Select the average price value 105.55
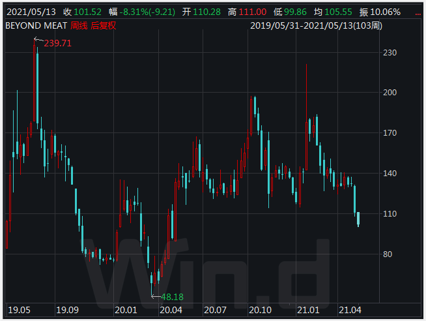Viewport: 426px width, 321px height. click(338, 12)
